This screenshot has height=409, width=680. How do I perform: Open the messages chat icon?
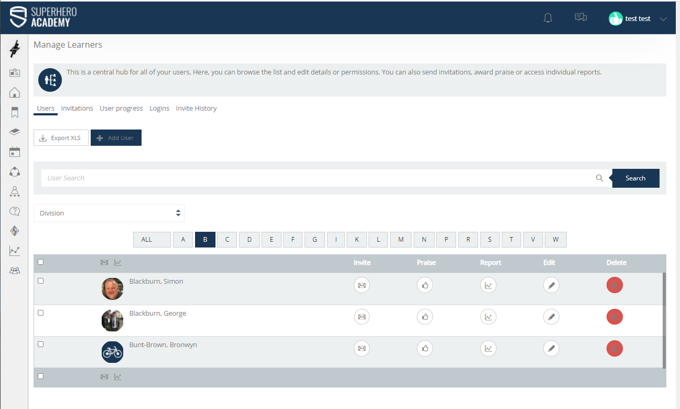pyautogui.click(x=580, y=18)
